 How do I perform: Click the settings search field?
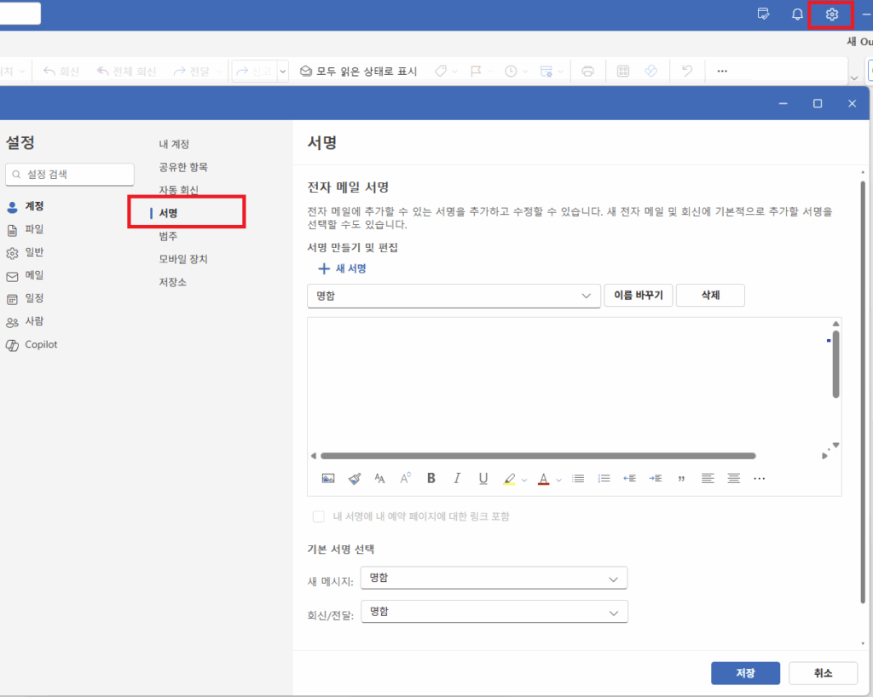tap(69, 174)
